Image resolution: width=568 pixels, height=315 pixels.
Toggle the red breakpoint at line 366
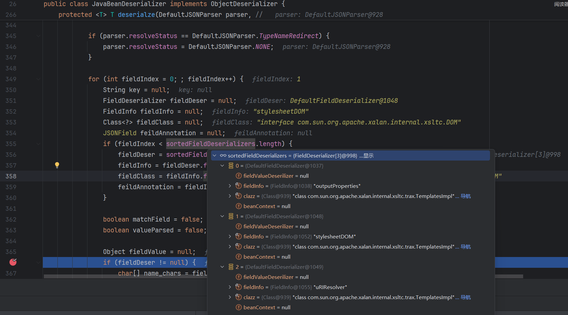click(x=13, y=262)
